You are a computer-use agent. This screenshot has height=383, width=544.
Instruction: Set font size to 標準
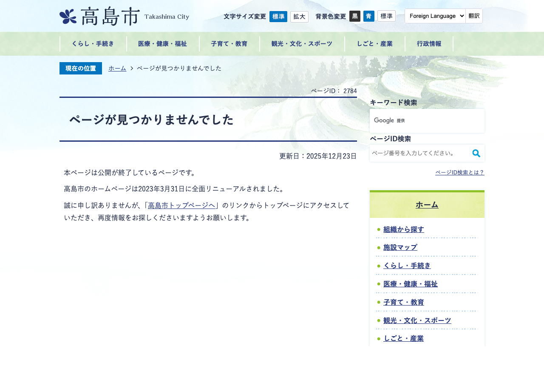tap(278, 17)
